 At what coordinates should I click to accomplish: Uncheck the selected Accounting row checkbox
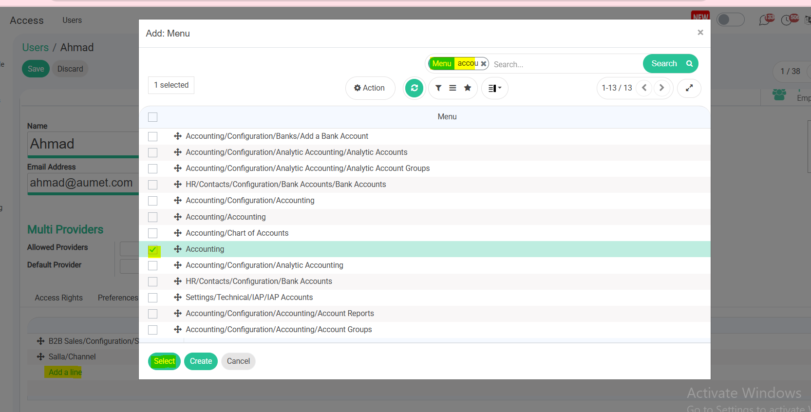tap(153, 250)
